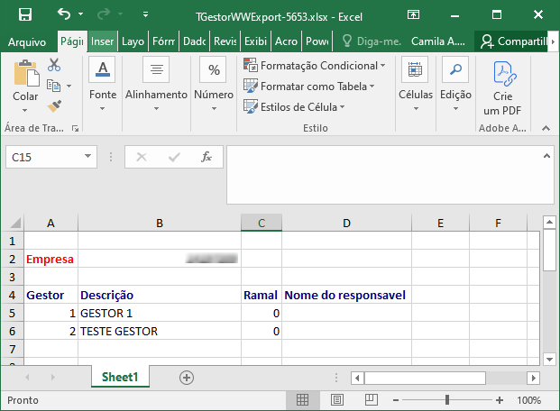
Task: Switch to Normal view icon
Action: [x=302, y=400]
